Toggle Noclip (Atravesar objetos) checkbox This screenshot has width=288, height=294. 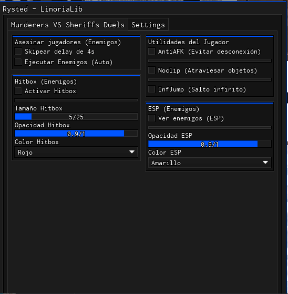[x=151, y=70]
